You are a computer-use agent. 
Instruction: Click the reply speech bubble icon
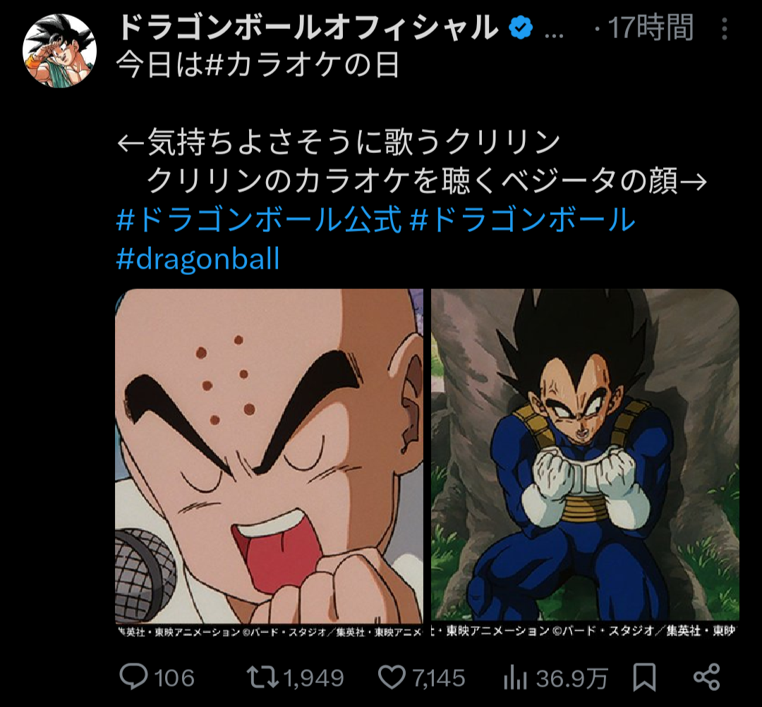133,678
